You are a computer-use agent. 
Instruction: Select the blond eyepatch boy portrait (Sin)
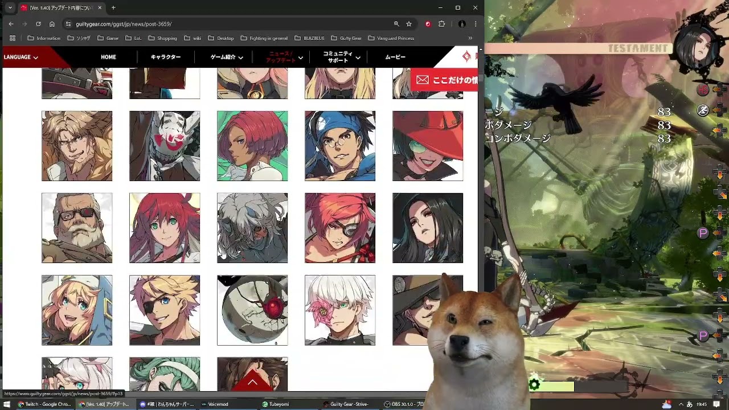coord(165,310)
